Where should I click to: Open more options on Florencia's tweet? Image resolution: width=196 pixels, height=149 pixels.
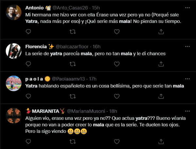(187, 47)
